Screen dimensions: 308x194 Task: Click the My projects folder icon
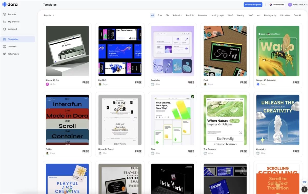5,22
